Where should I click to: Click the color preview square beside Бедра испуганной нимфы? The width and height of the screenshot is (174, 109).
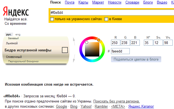pos(65,50)
